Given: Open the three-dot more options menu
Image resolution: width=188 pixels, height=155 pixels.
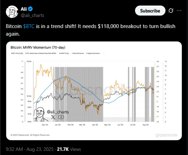Looking at the screenshot, I should [179, 11].
